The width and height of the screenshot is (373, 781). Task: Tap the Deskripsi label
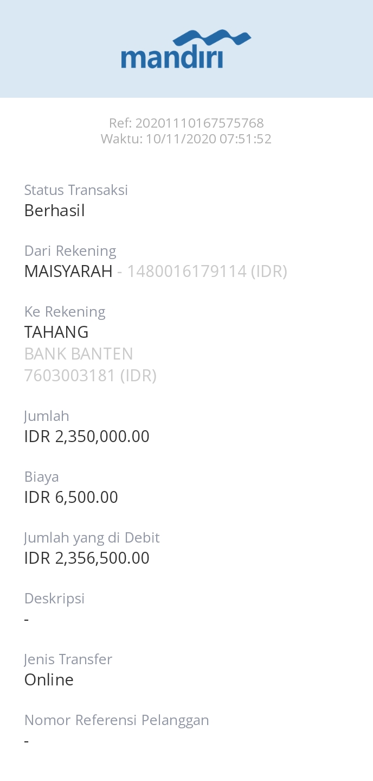tap(55, 599)
